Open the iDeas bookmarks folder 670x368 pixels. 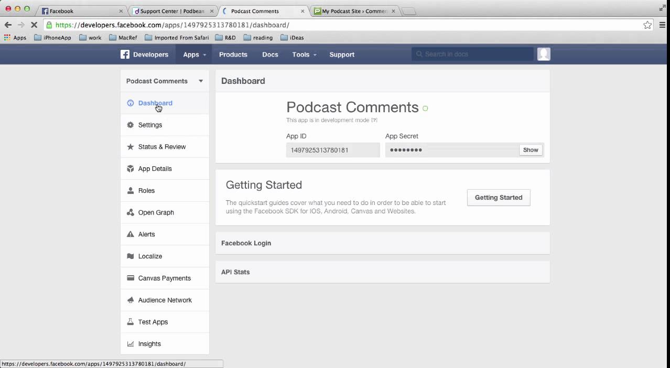(x=292, y=38)
